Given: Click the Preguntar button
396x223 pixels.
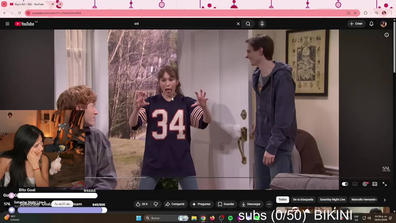Looking at the screenshot, I should click(201, 204).
